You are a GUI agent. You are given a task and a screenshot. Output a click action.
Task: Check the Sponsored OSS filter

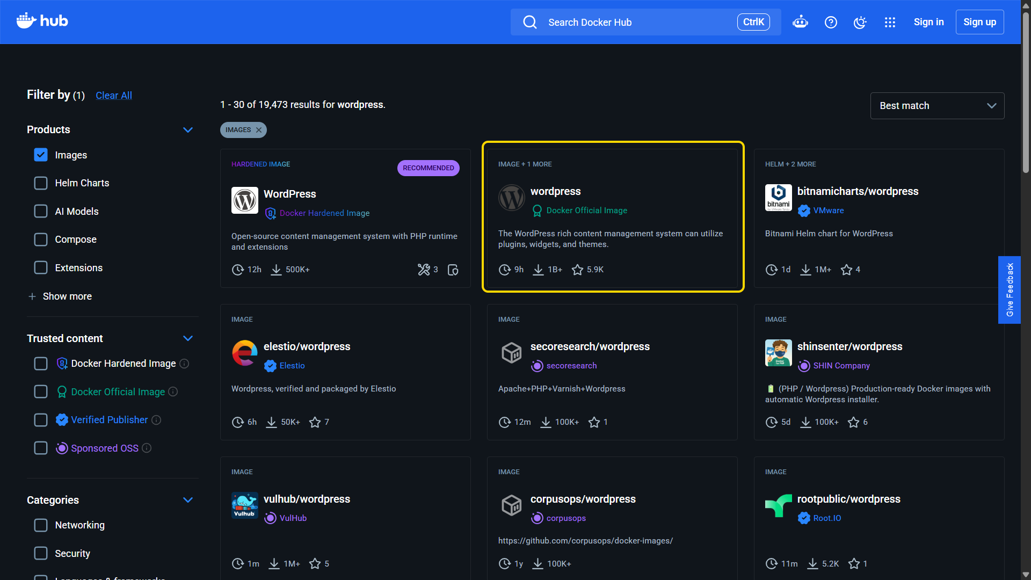tap(41, 448)
